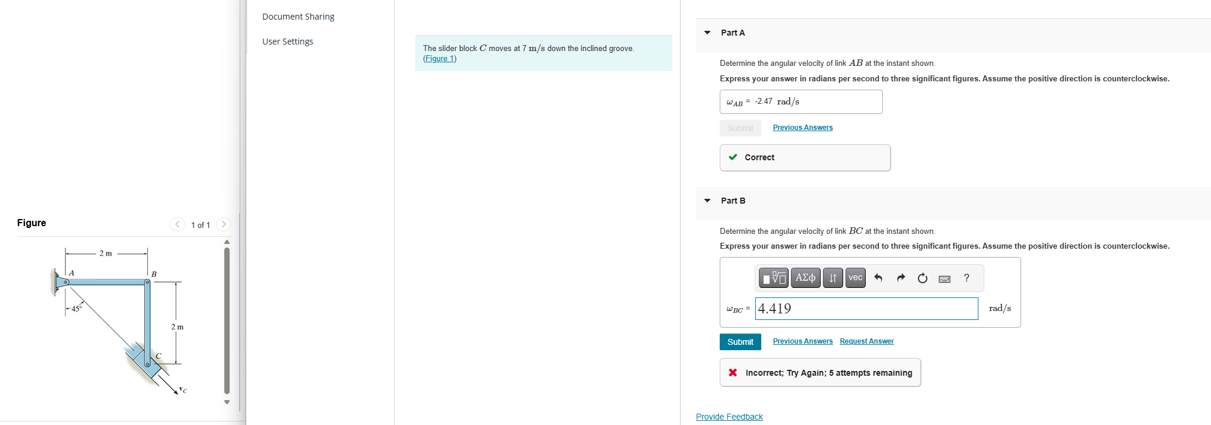Open User Settings
1211x425 pixels.
[287, 41]
